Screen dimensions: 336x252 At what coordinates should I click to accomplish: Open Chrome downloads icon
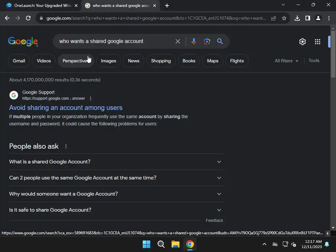point(297,18)
